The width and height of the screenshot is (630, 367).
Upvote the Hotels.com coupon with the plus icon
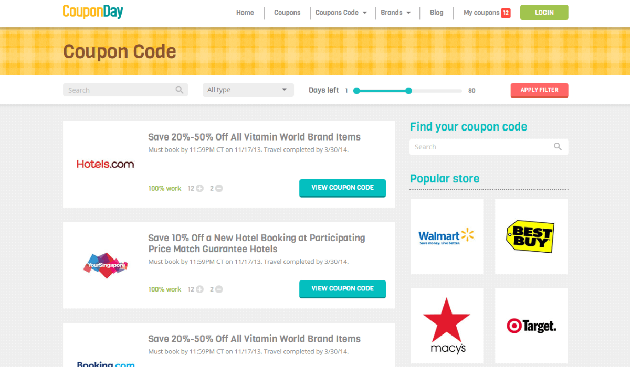199,188
